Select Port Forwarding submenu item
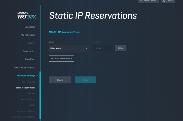This screenshot has width=183, height=121. point(28,82)
